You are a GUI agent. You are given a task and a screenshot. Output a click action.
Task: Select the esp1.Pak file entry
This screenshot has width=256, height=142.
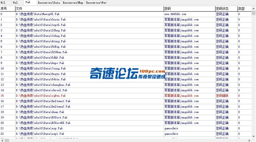point(40,134)
